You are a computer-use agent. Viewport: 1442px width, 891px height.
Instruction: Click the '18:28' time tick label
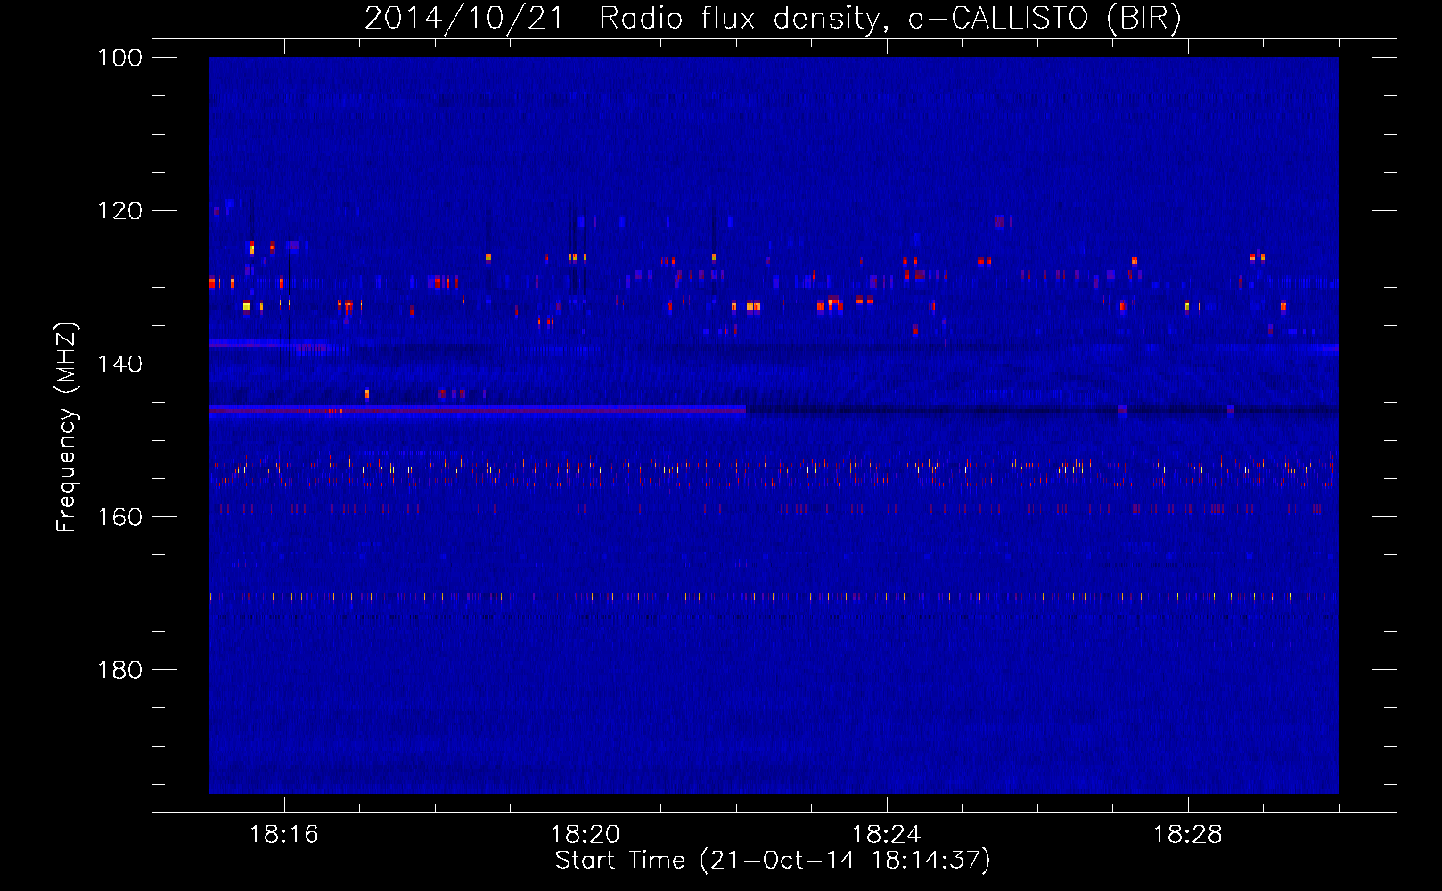pyautogui.click(x=1188, y=835)
